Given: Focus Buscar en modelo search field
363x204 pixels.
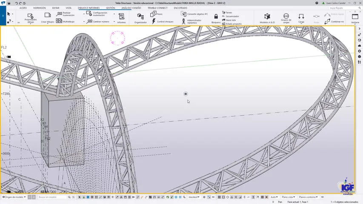Looking at the screenshot, I should tap(52, 197).
